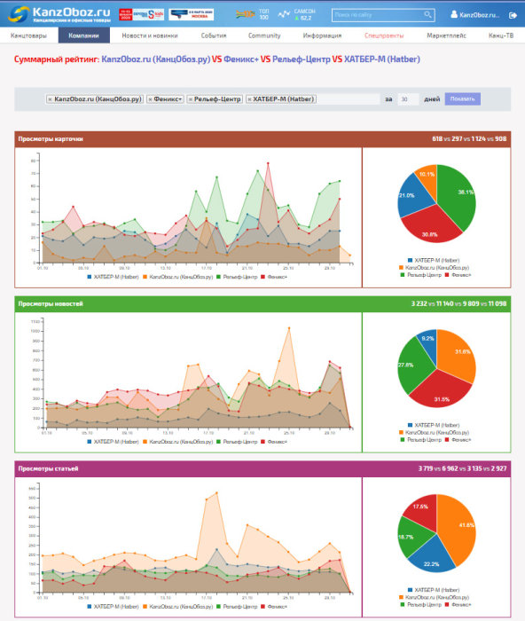The width and height of the screenshot is (525, 621).
Task: Open the Спецпроекты menu item
Action: [x=384, y=35]
